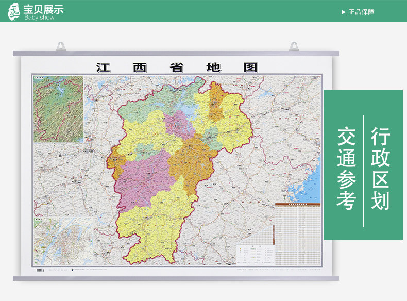Click the map legend box beside the table
The image size is (407, 301).
(x=255, y=255)
